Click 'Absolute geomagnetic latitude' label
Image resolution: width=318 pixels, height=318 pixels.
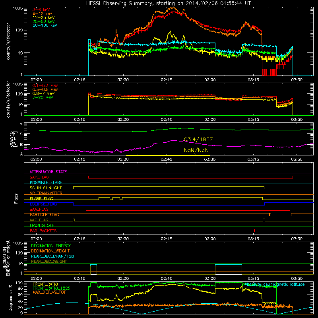275,285
